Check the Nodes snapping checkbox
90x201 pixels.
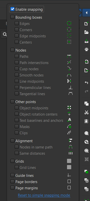click(x=12, y=50)
